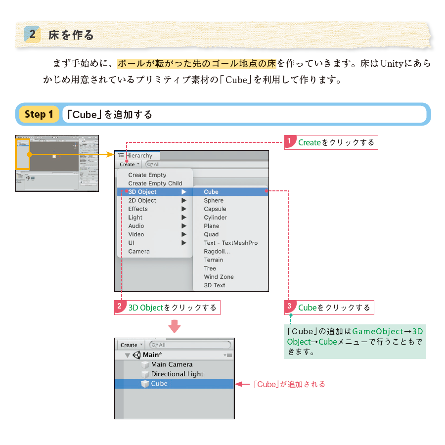This screenshot has width=445, height=445.
Task: Click the Directional Light cube icon
Action: tap(145, 374)
